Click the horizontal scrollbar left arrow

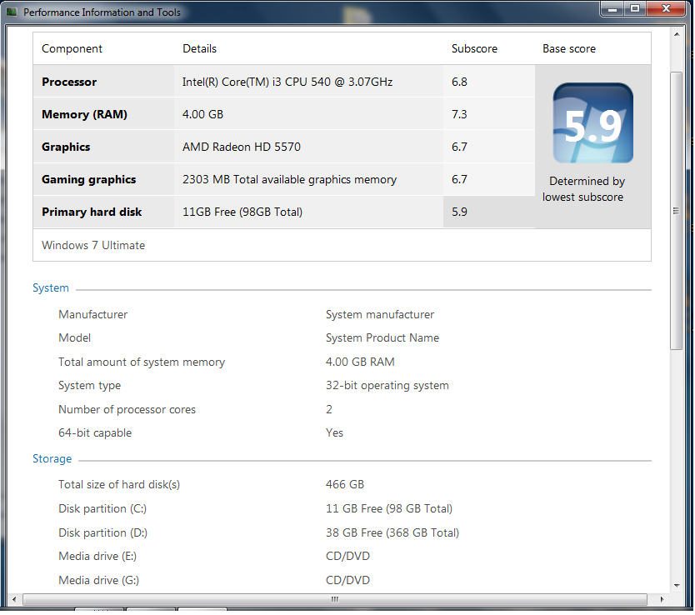click(14, 599)
